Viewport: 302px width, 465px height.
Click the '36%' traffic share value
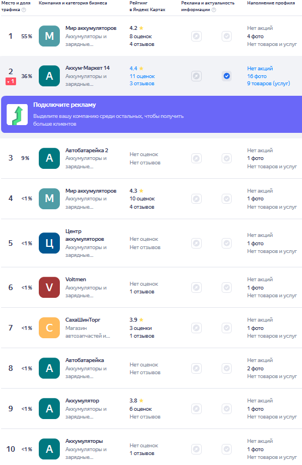click(27, 76)
